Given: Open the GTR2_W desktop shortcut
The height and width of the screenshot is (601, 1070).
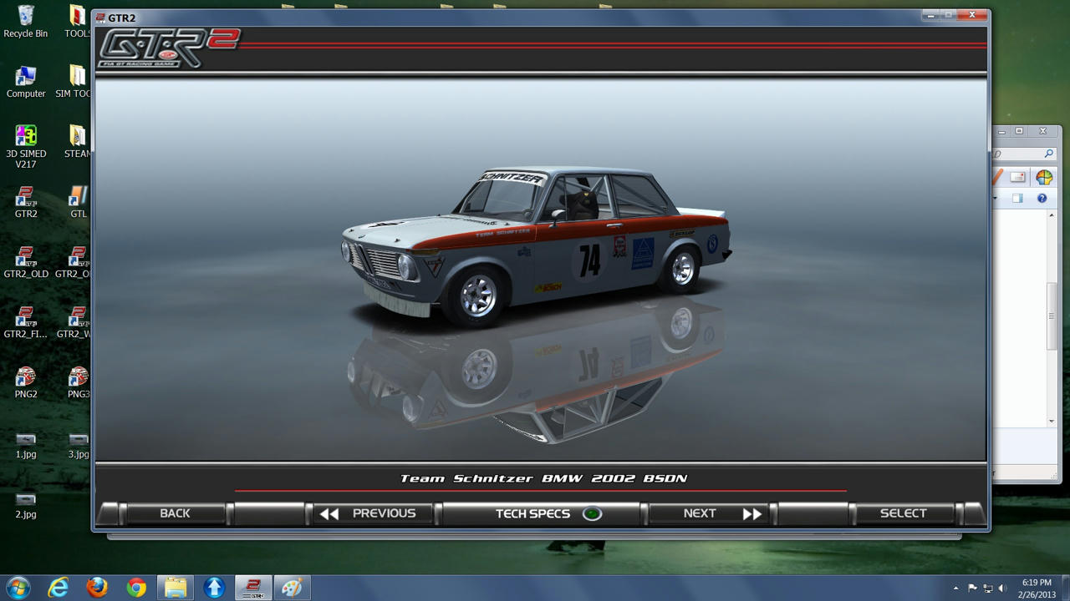Looking at the screenshot, I should tap(74, 322).
